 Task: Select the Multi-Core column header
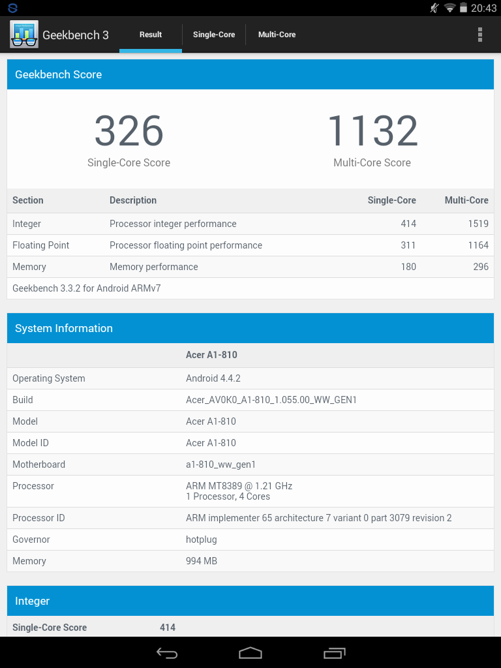tap(466, 200)
